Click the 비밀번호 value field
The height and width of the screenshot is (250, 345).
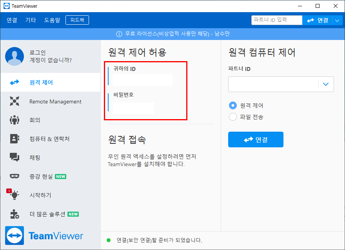click(133, 108)
